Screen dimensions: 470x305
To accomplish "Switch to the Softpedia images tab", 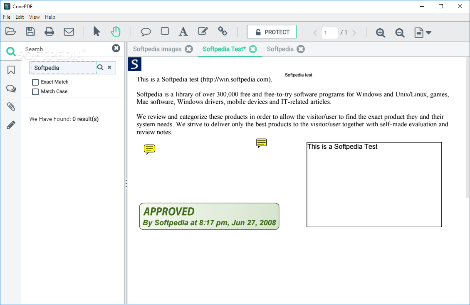I will (157, 49).
